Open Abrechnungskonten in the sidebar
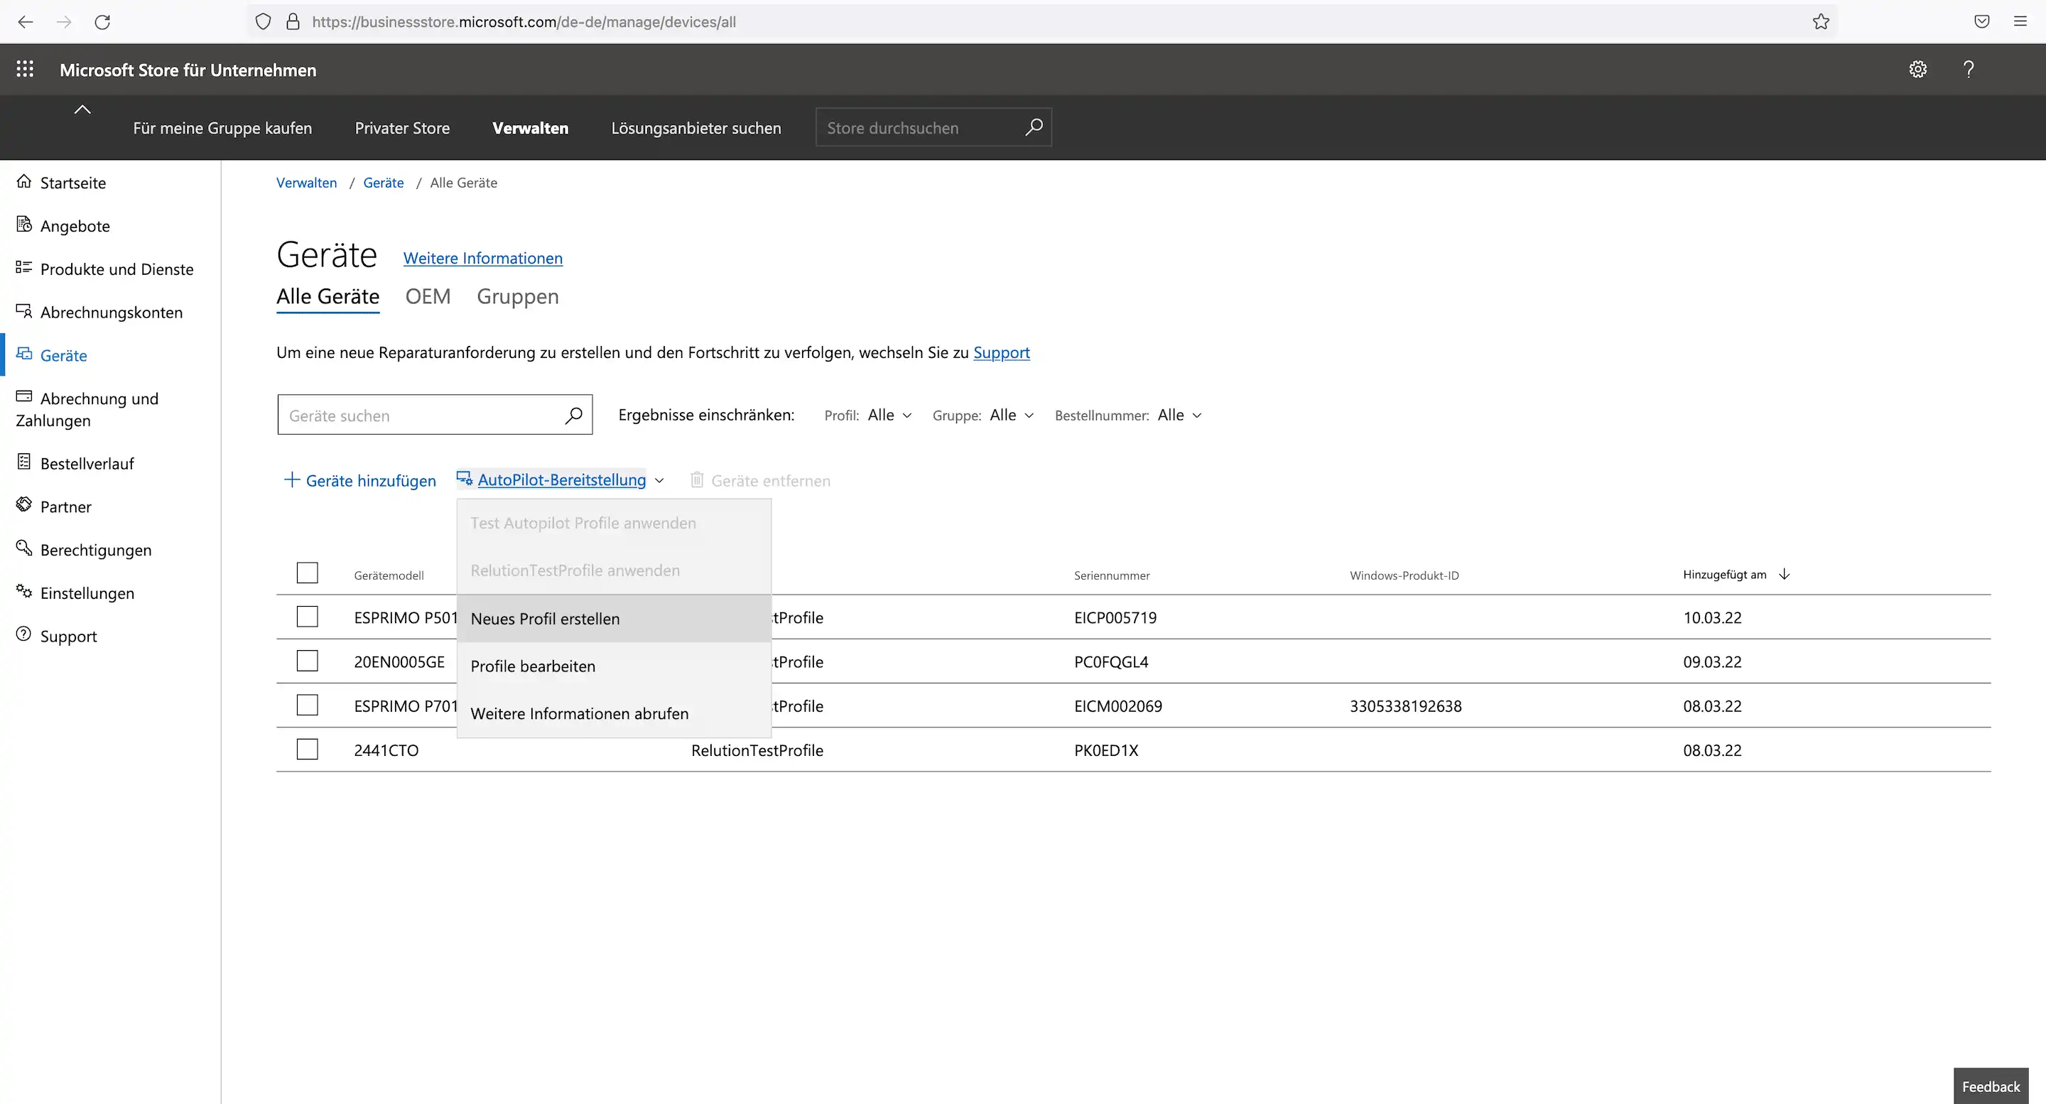Viewport: 2046px width, 1104px height. tap(99, 312)
